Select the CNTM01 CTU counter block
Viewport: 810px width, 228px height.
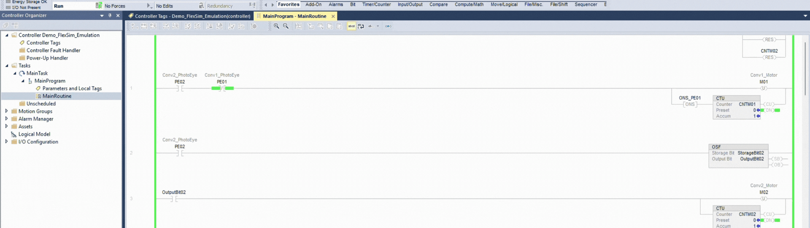pos(736,107)
